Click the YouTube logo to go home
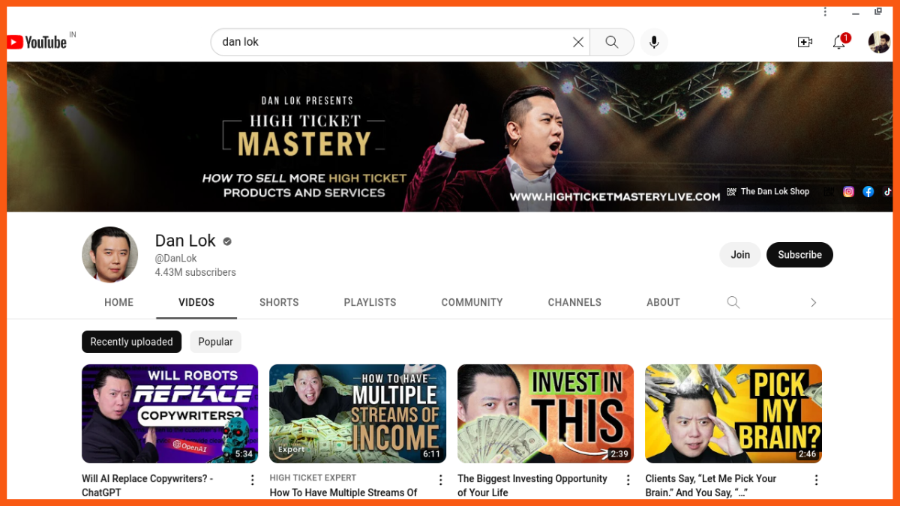 point(37,42)
